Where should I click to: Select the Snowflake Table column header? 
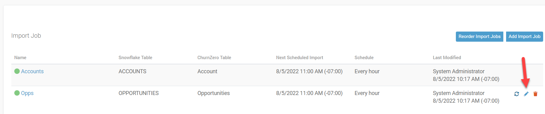coord(135,58)
